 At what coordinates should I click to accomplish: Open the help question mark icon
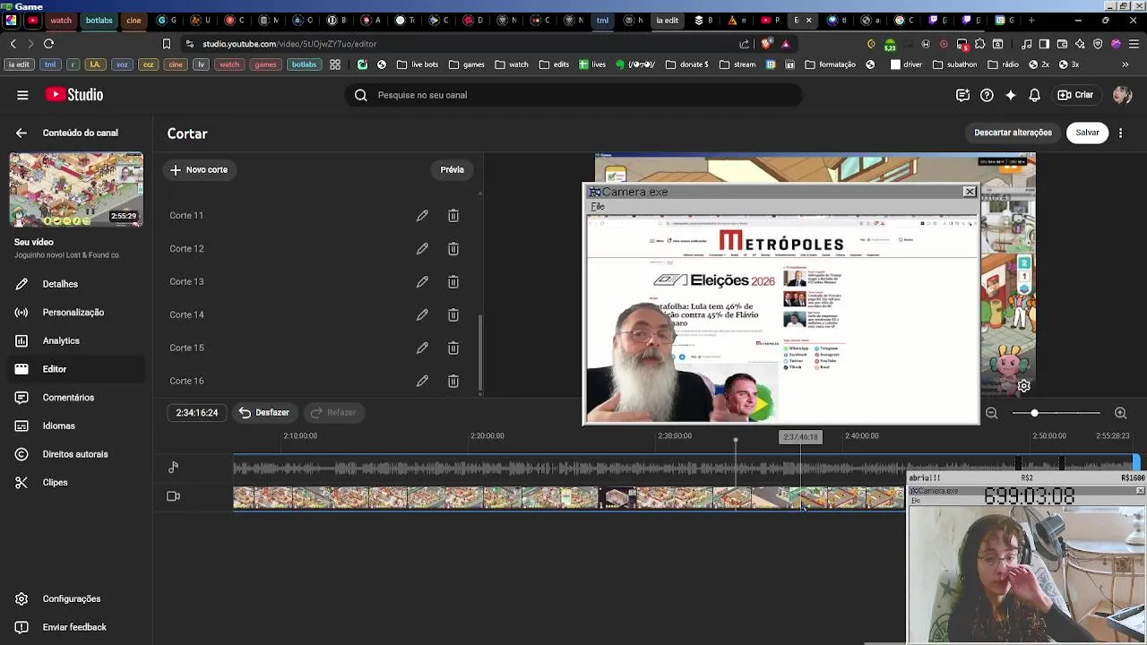pyautogui.click(x=987, y=95)
